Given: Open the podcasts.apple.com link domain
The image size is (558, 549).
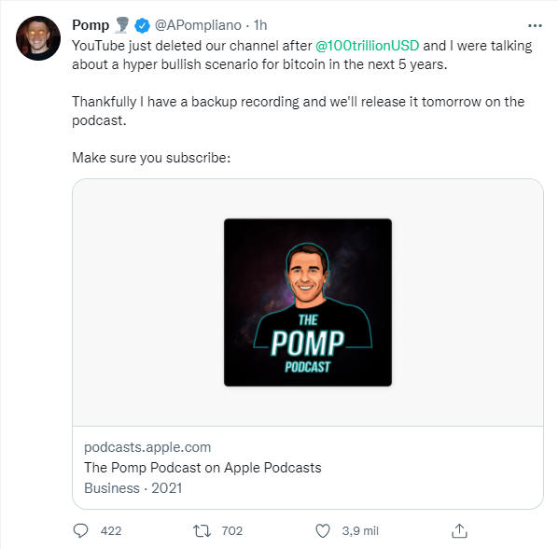Looking at the screenshot, I should 147,447.
